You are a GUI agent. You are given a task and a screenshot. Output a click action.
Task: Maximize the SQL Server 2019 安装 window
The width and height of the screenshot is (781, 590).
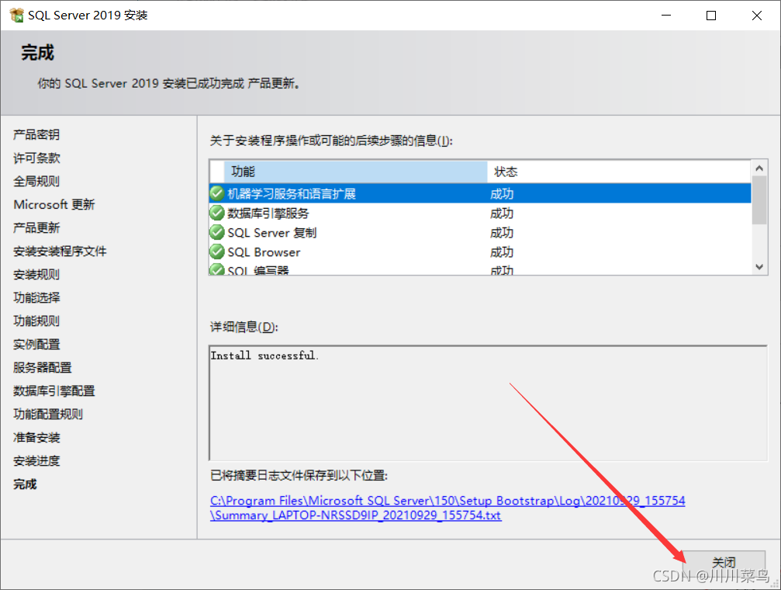point(711,16)
